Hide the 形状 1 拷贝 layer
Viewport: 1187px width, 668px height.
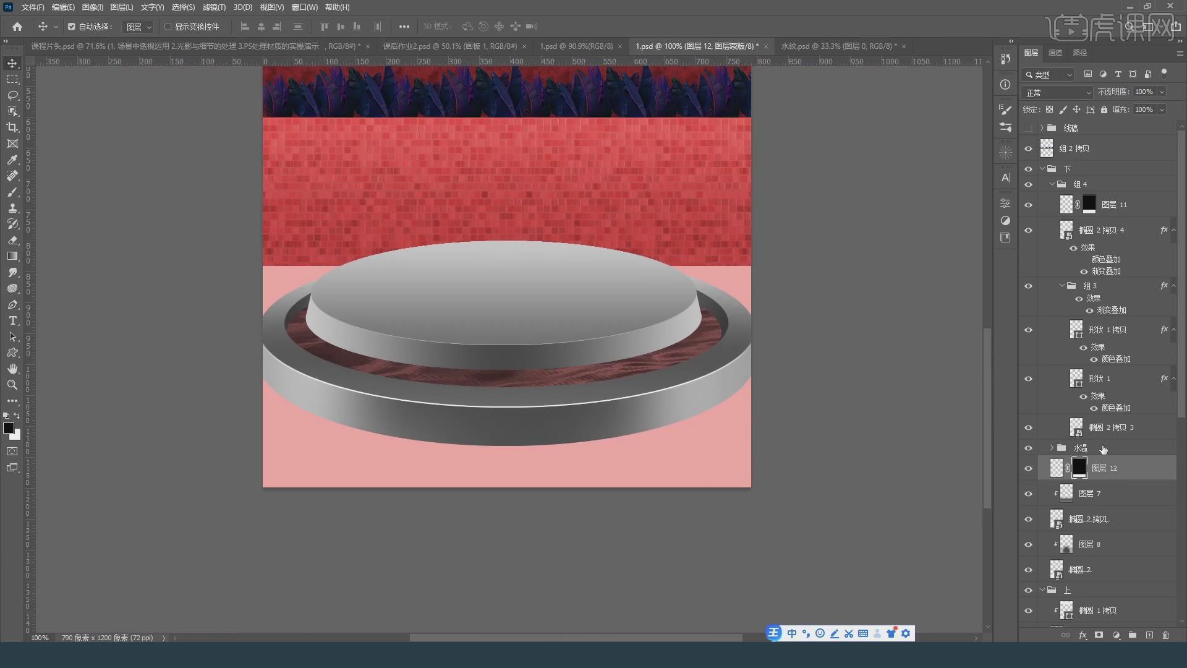pyautogui.click(x=1029, y=330)
